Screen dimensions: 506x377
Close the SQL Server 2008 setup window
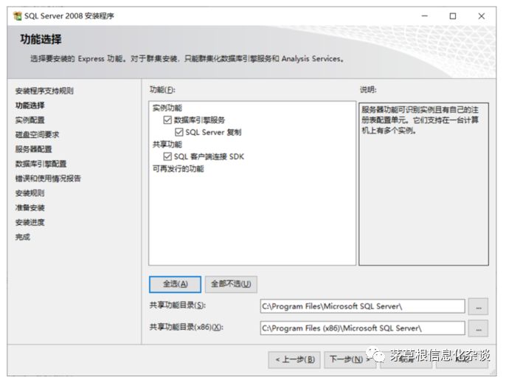click(x=481, y=15)
